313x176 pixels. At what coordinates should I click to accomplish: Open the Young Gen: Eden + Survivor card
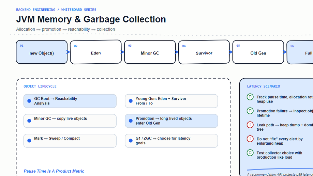(x=172, y=101)
